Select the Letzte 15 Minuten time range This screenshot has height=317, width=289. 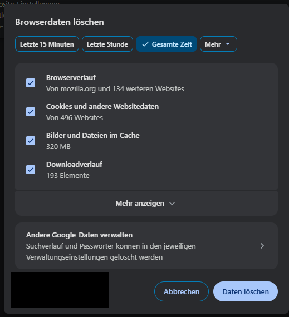click(47, 44)
